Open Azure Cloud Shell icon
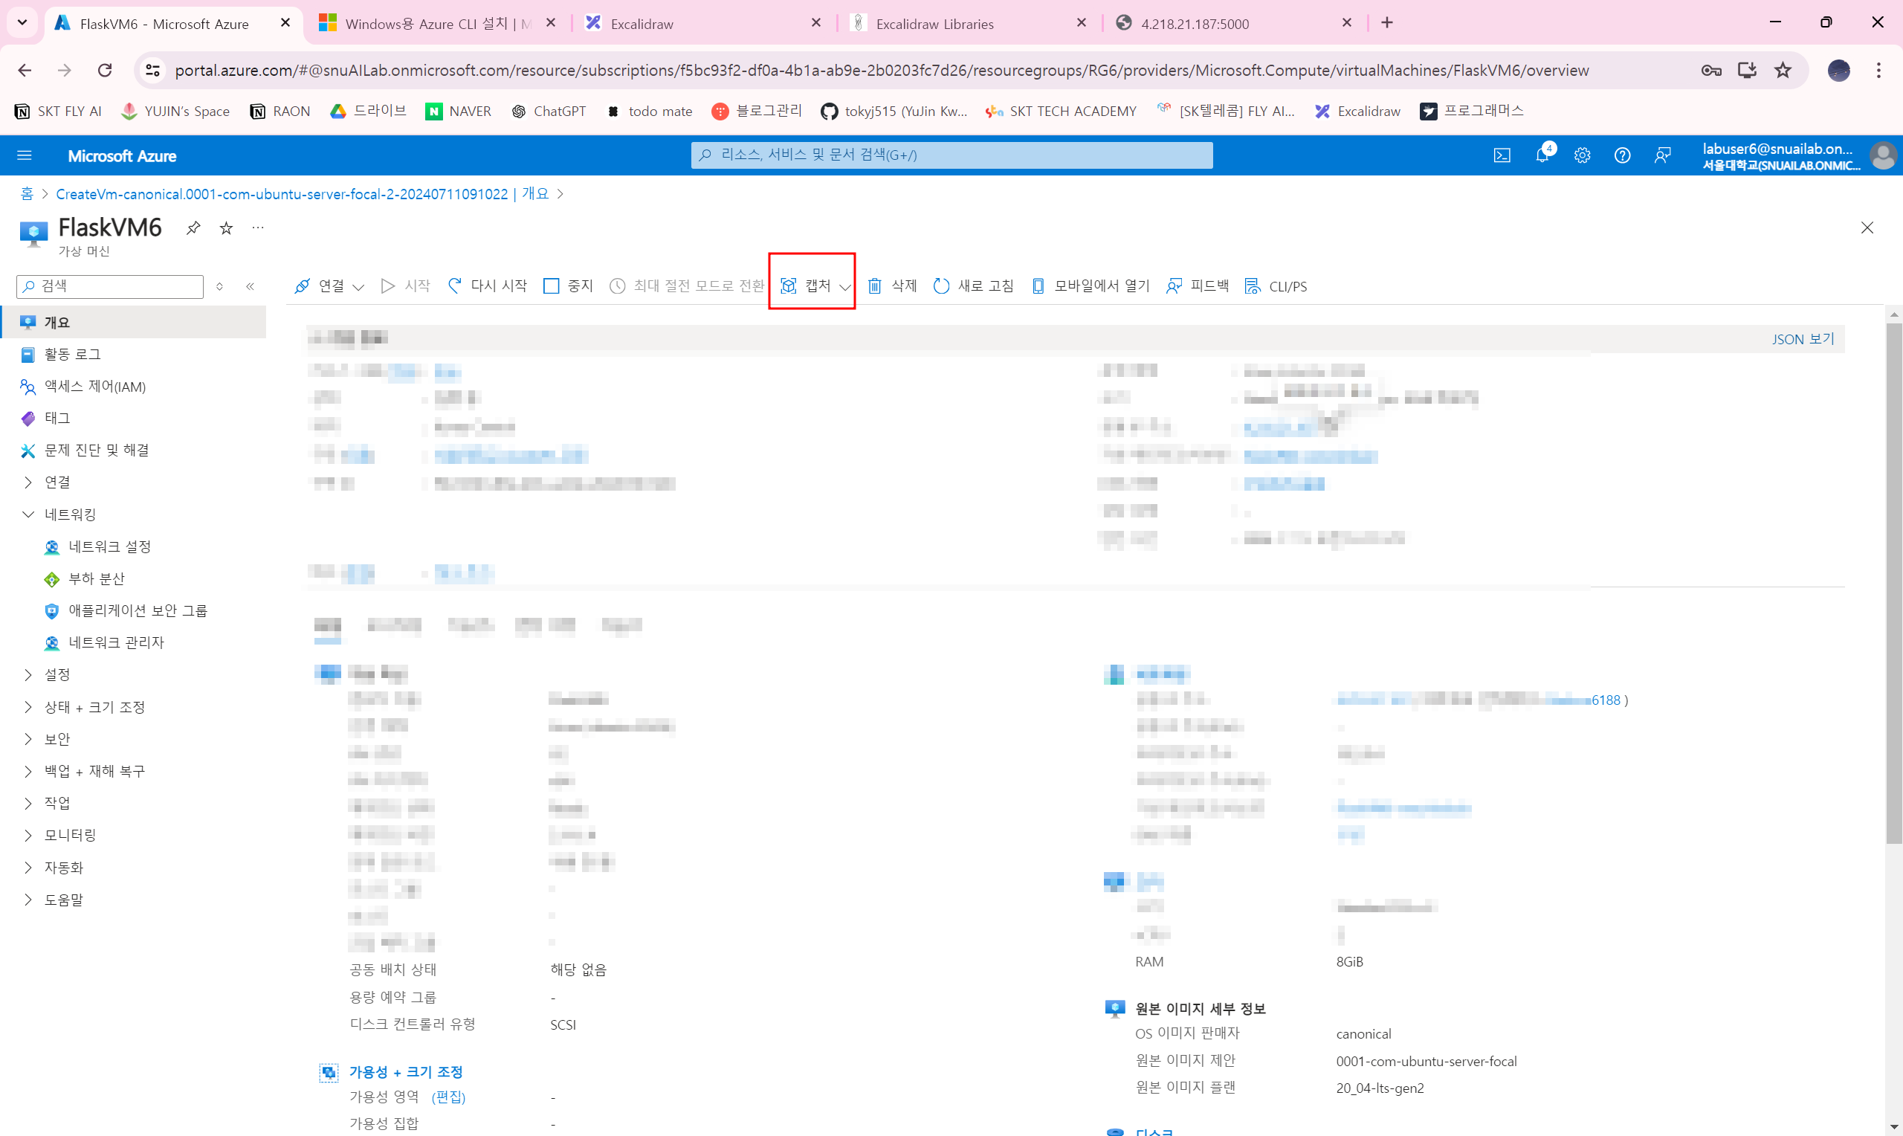The image size is (1903, 1136). [1502, 155]
